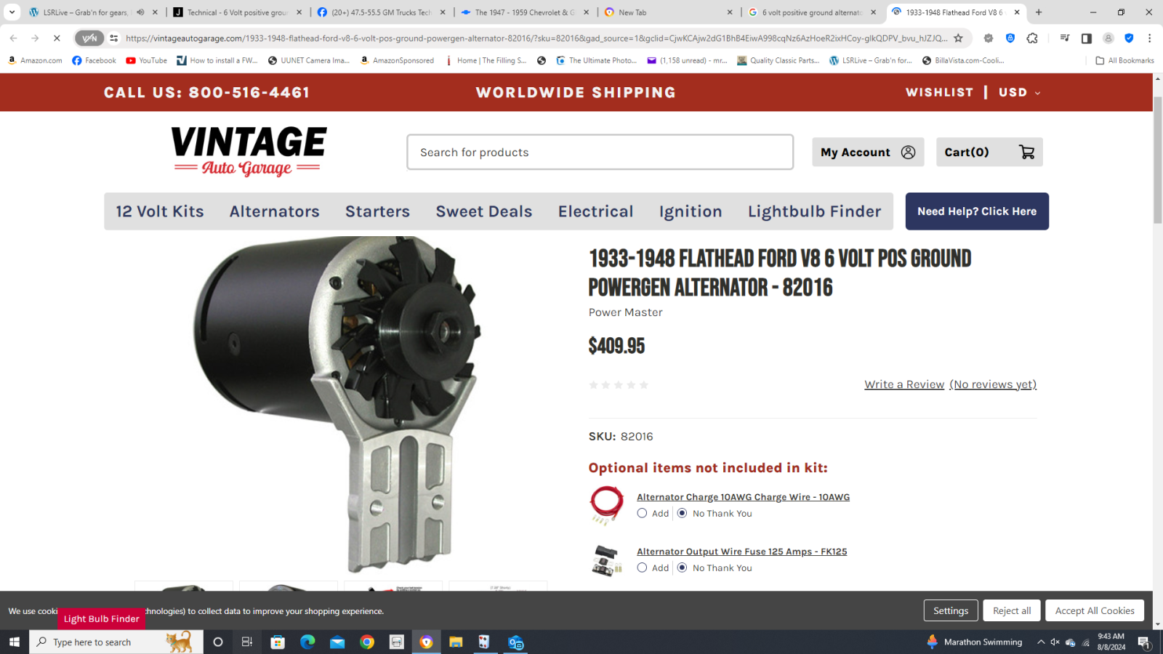Select No Thank You for Wire Fuse

tap(682, 568)
